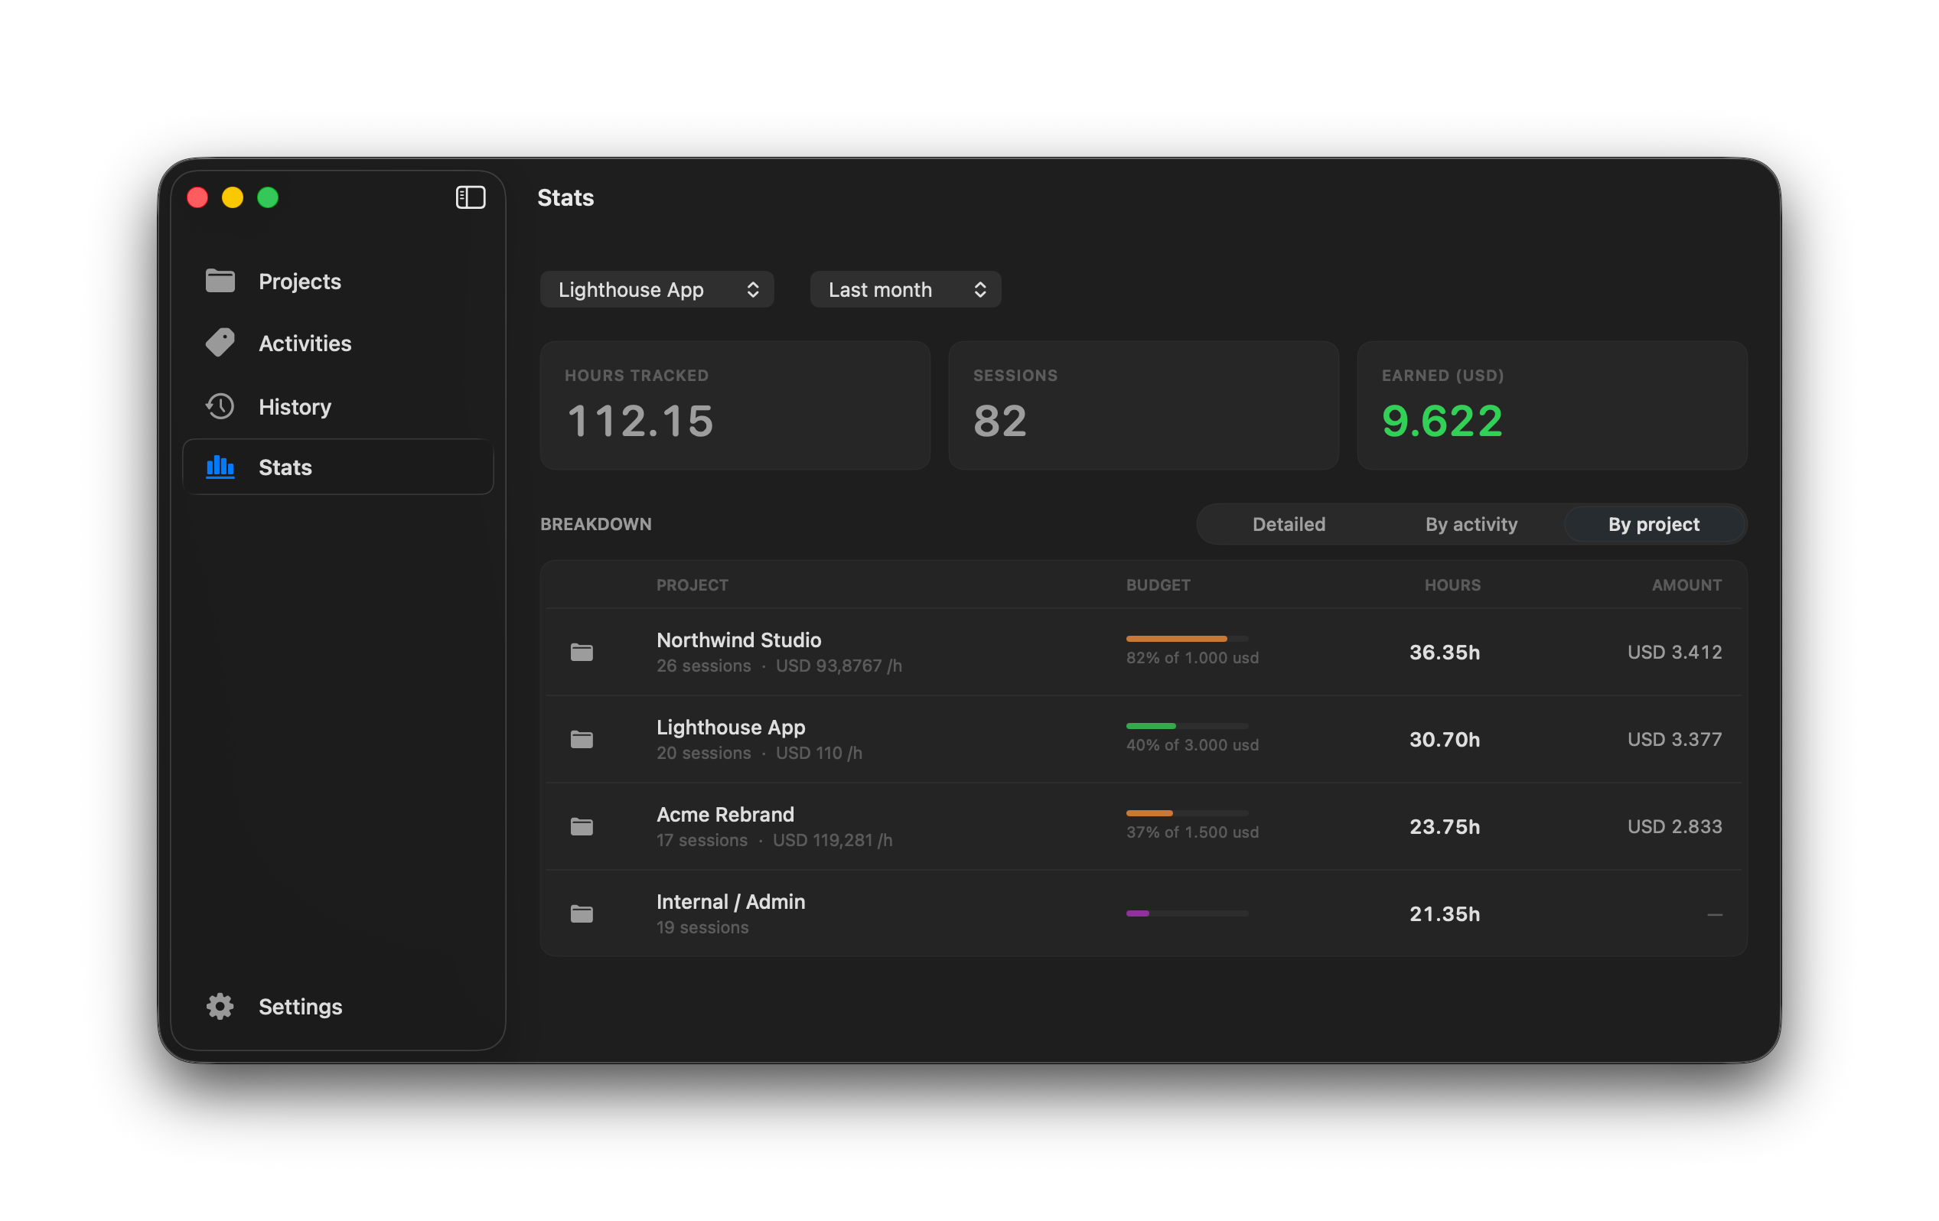Open the Projects section
This screenshot has height=1221, width=1939.
[x=338, y=281]
